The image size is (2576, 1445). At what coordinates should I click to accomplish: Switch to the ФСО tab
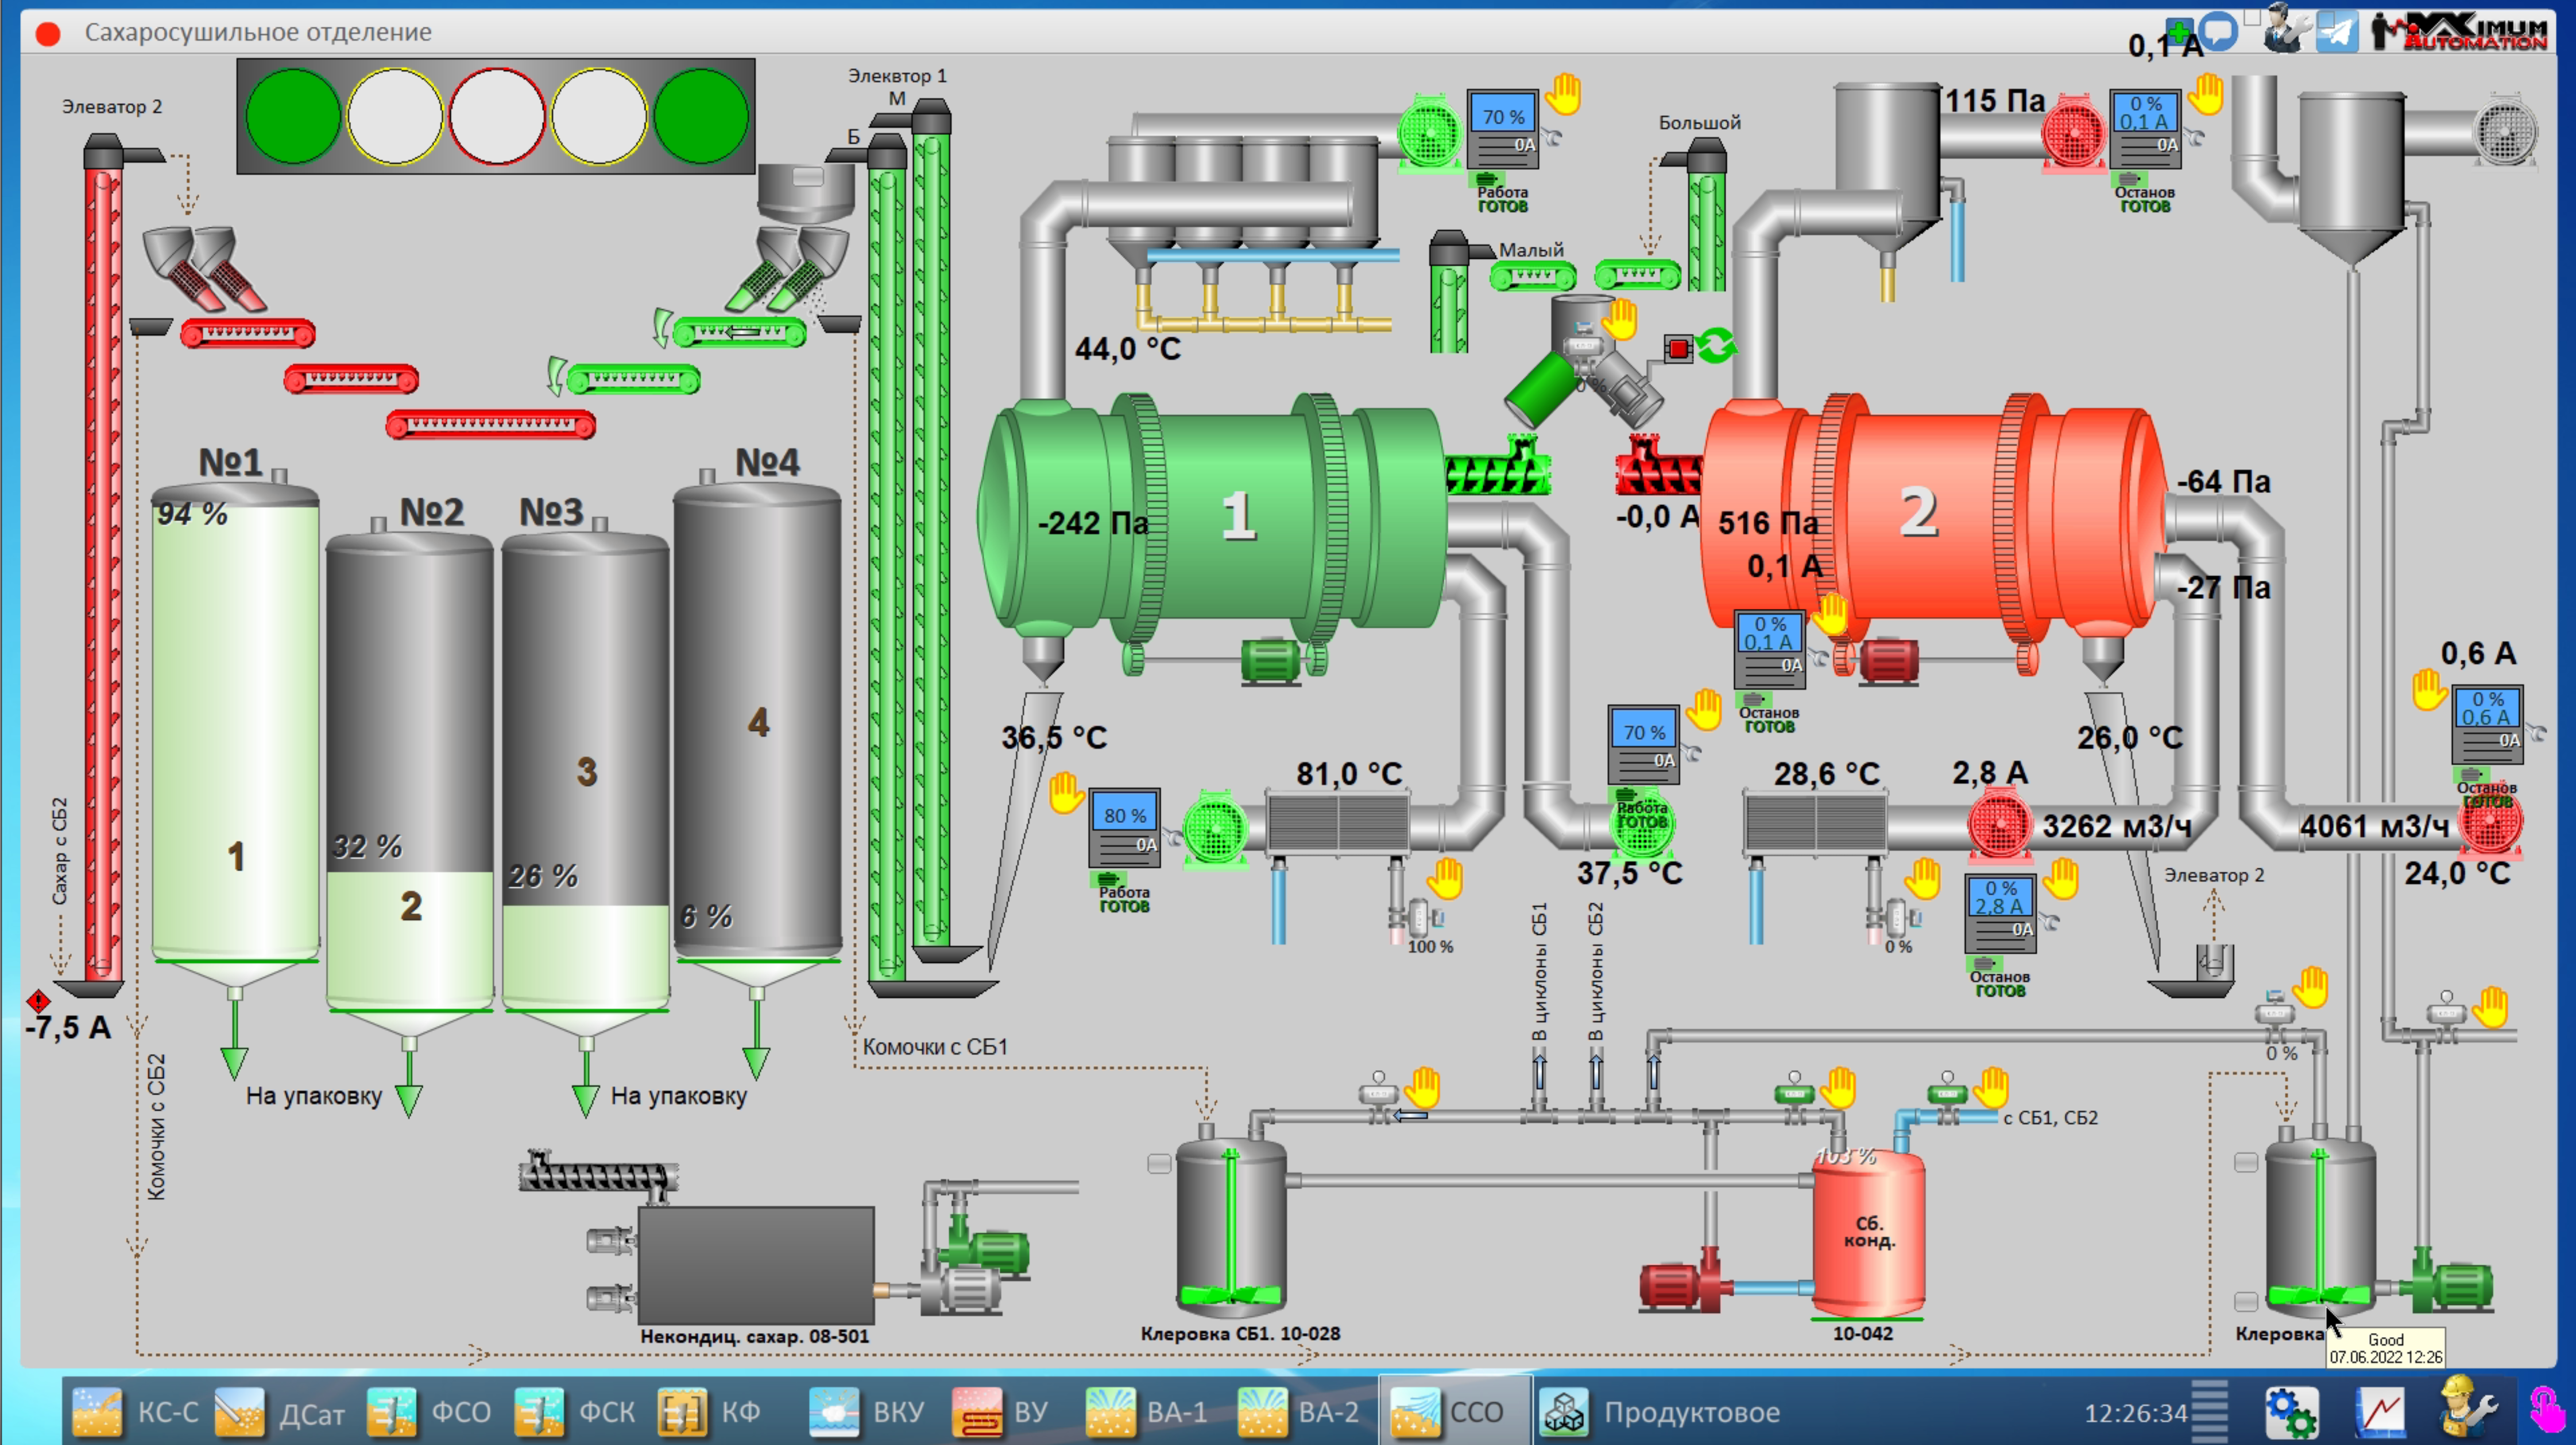[x=429, y=1412]
